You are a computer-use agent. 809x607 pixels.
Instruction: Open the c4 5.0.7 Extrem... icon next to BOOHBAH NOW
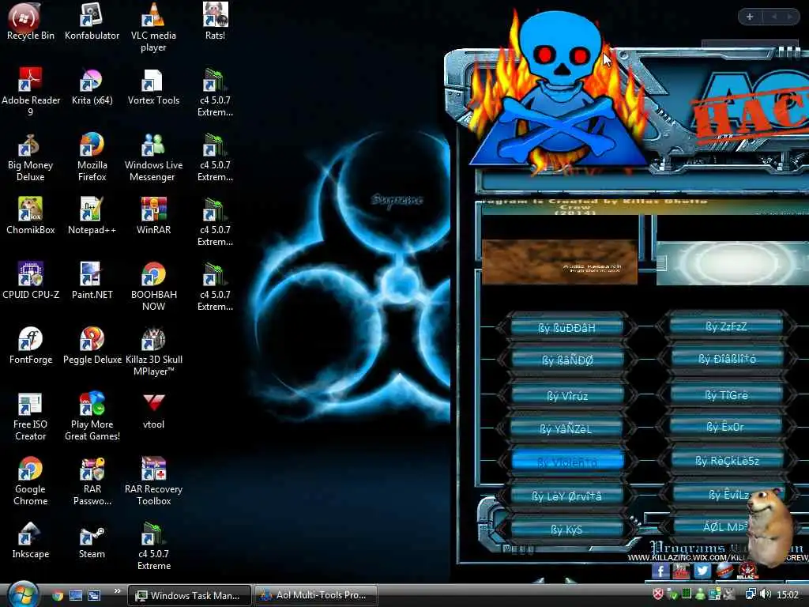coord(215,286)
